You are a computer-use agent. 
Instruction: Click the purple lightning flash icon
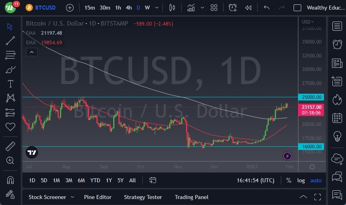[287, 156]
